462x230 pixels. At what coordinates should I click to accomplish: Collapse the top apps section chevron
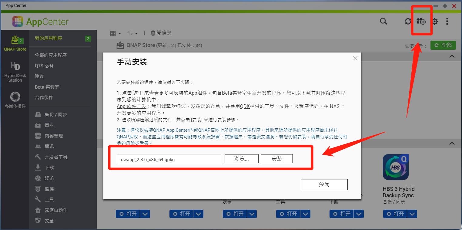pyautogui.click(x=452, y=56)
